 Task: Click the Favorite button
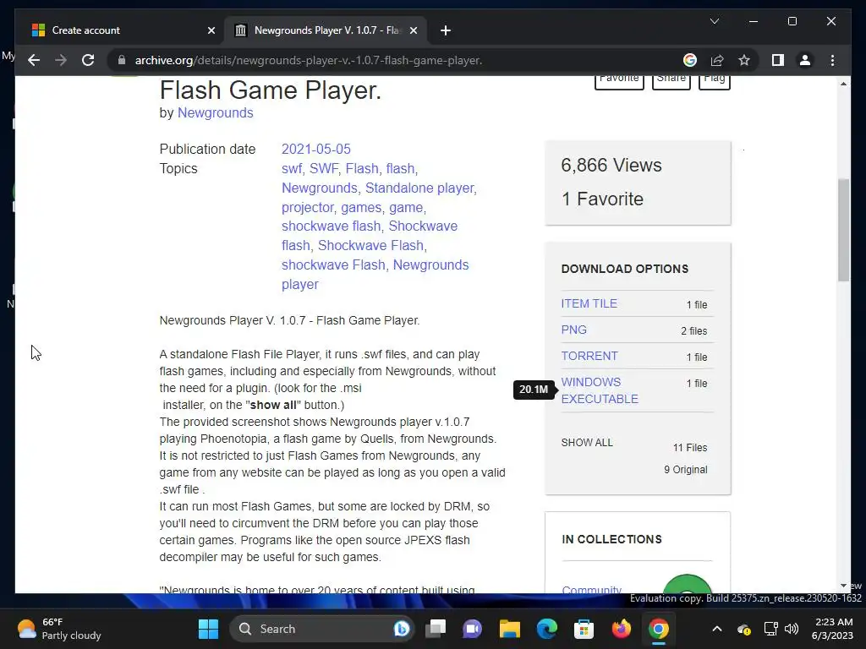[x=619, y=80]
